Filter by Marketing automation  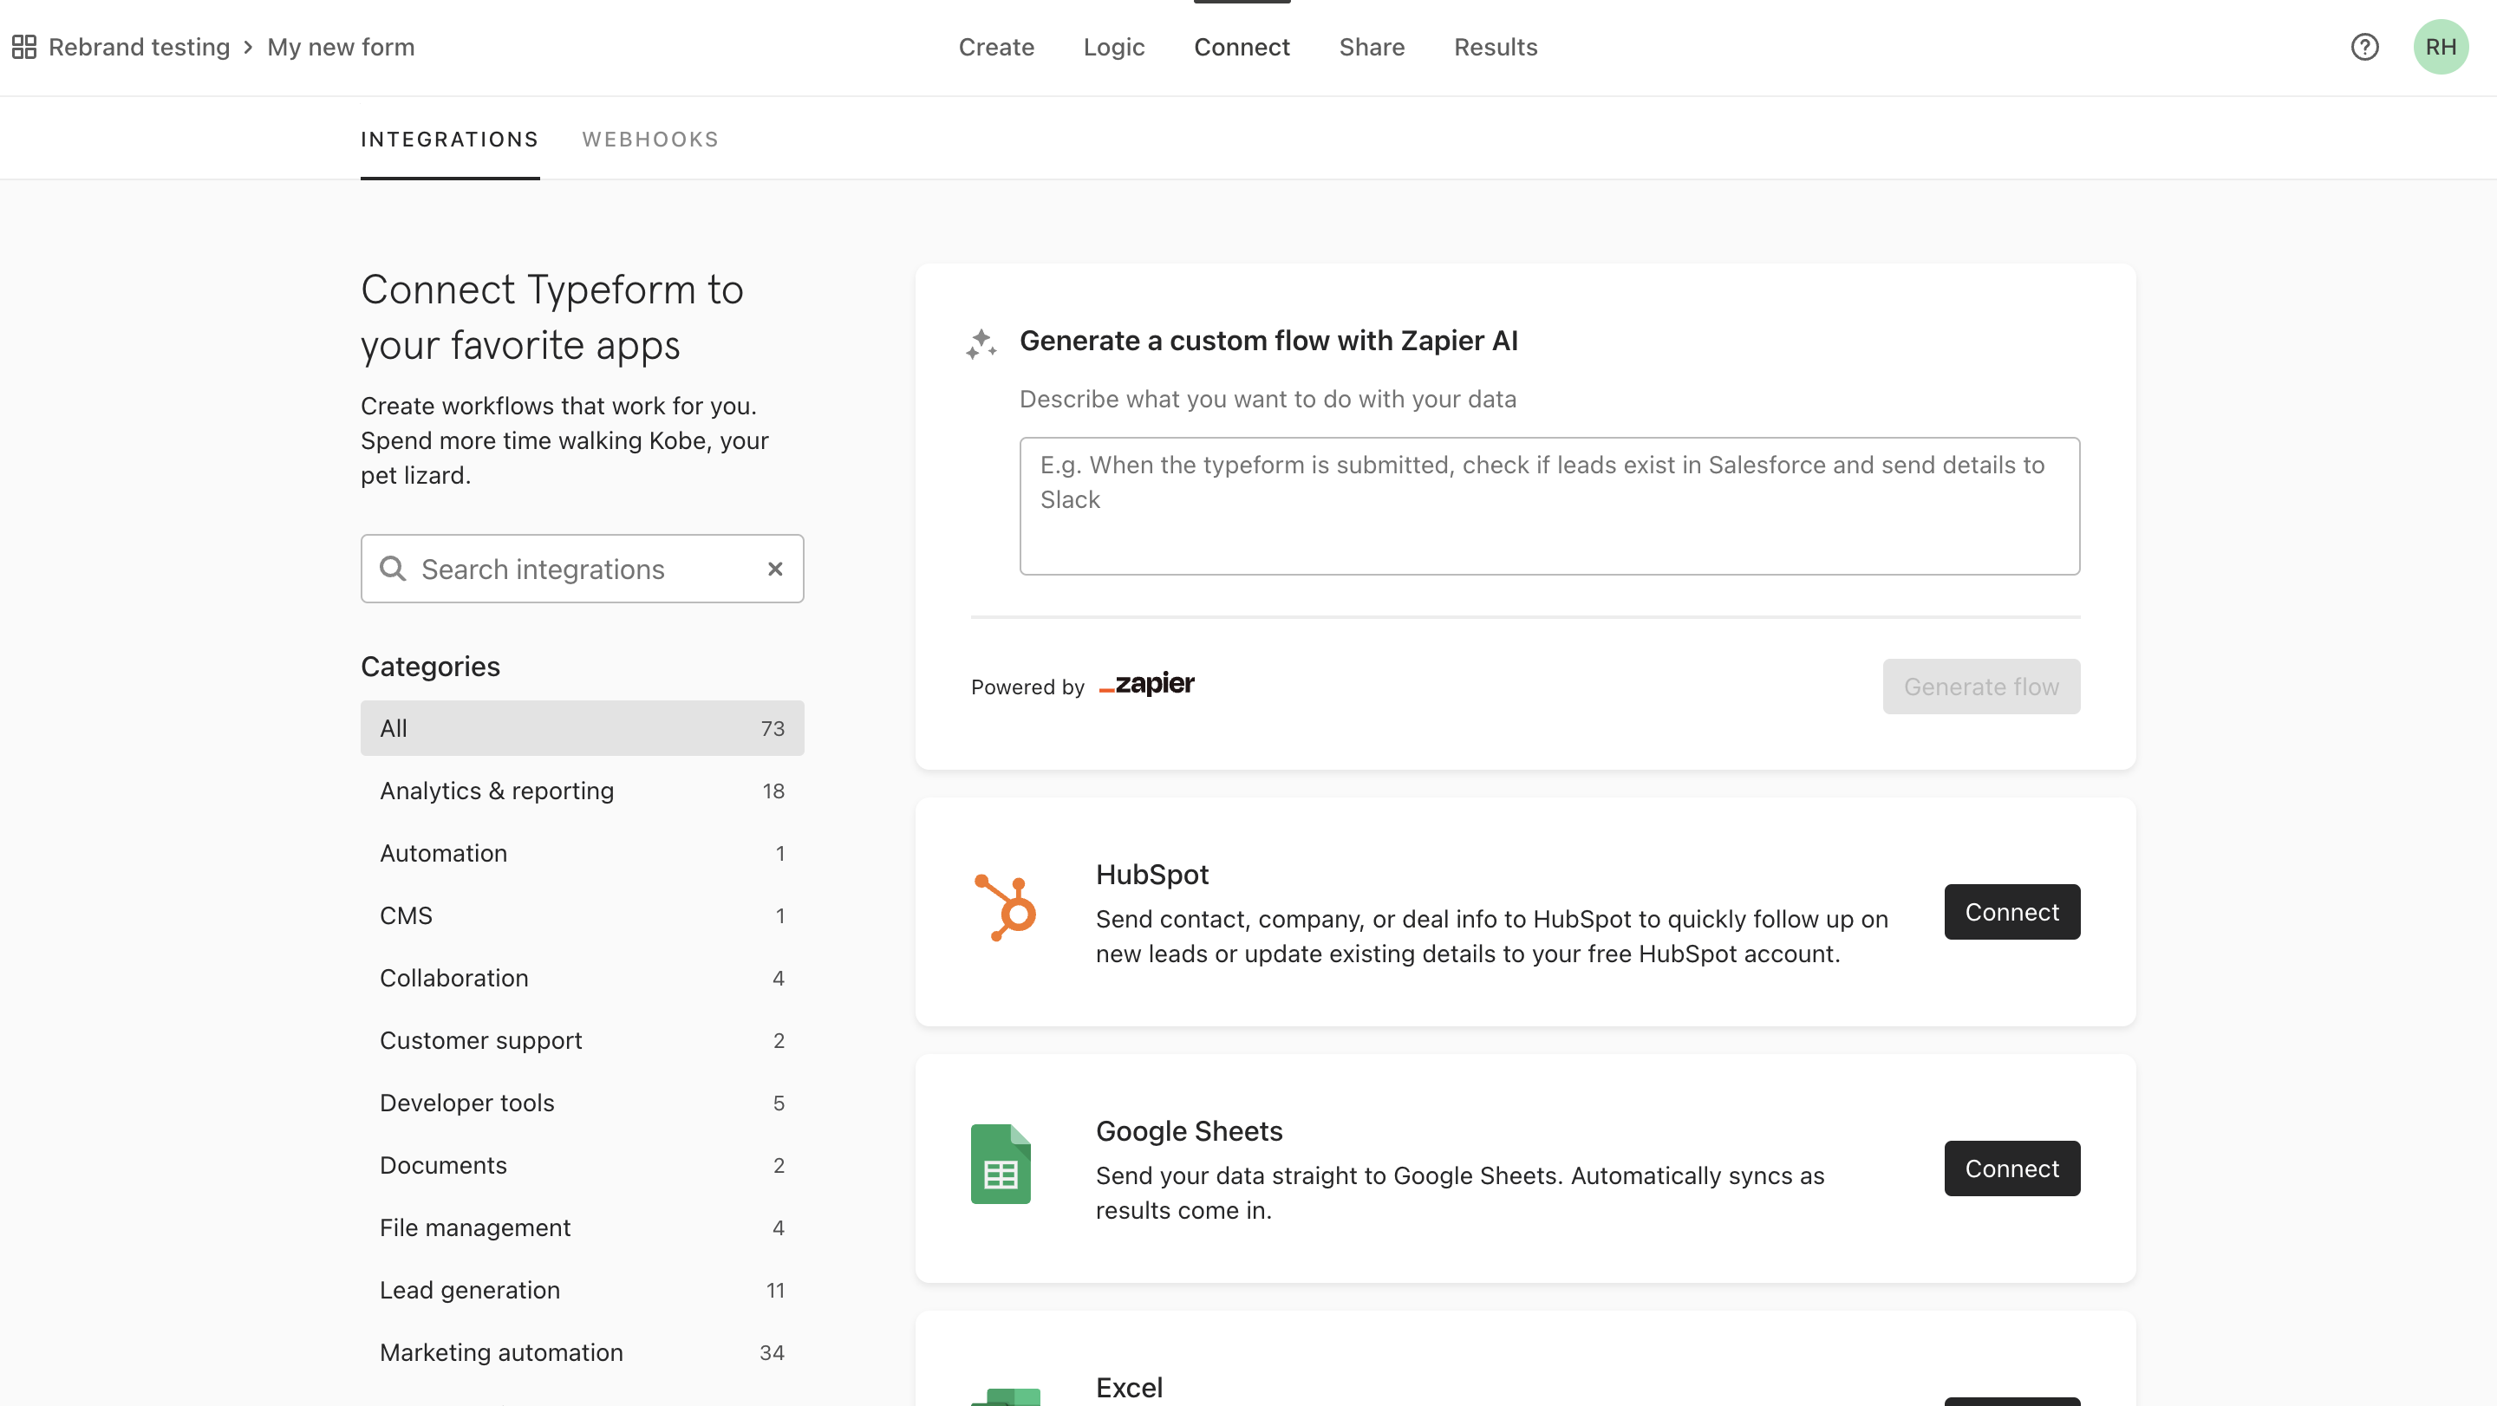point(583,1353)
